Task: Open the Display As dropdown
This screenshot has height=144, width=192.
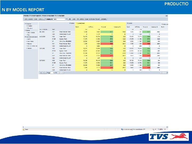Action: [66, 19]
